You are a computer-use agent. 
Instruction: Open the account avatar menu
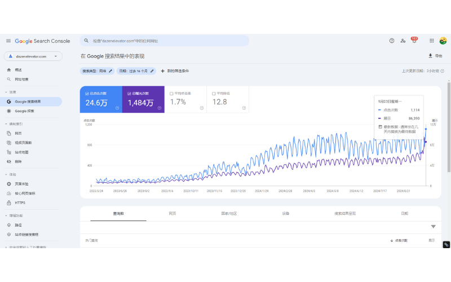[443, 41]
